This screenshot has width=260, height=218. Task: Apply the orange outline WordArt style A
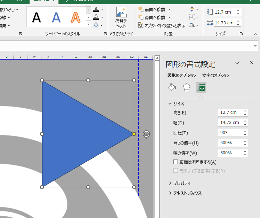coord(76,17)
